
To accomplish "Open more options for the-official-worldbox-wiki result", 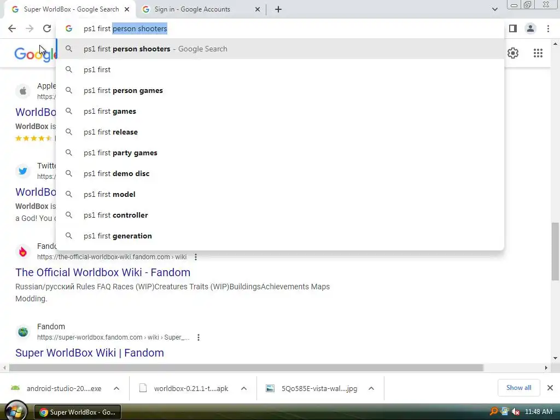I will click(x=196, y=257).
